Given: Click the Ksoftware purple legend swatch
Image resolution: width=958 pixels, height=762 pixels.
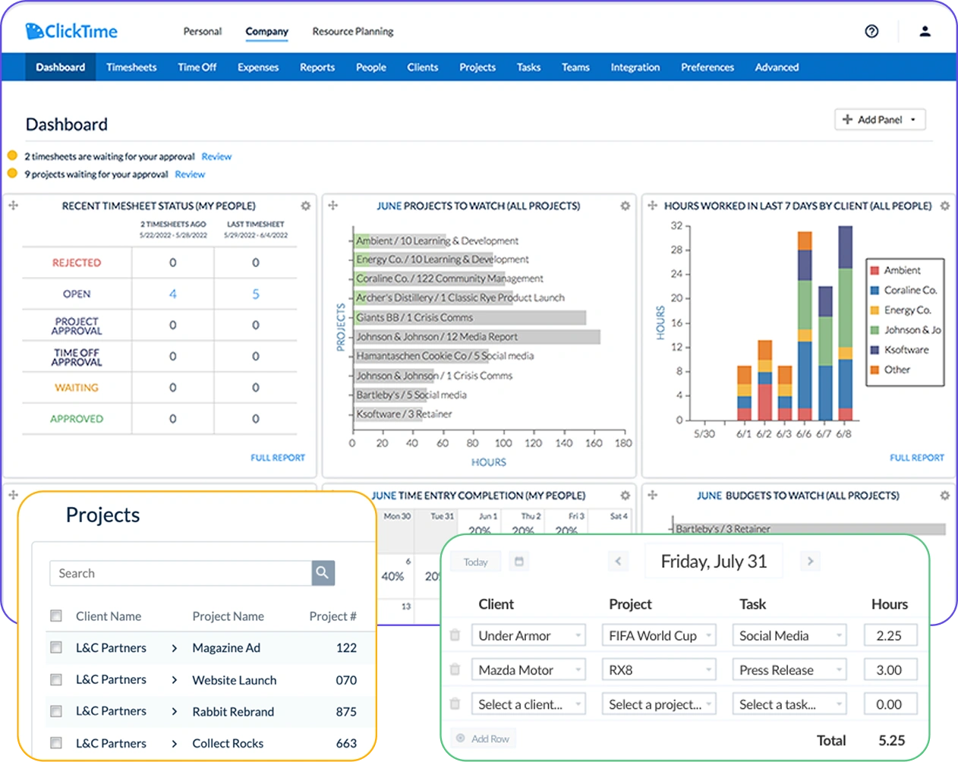Looking at the screenshot, I should [x=874, y=350].
